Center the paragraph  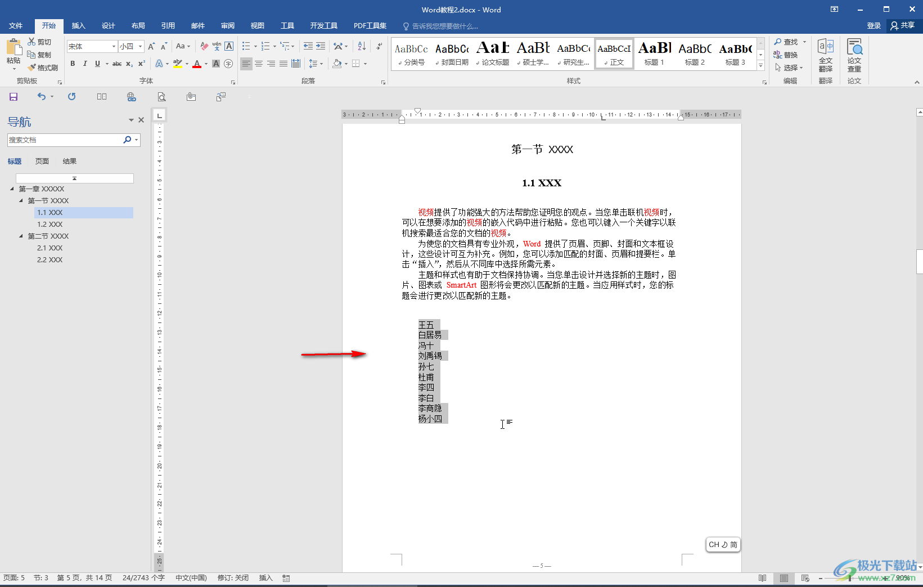(259, 64)
